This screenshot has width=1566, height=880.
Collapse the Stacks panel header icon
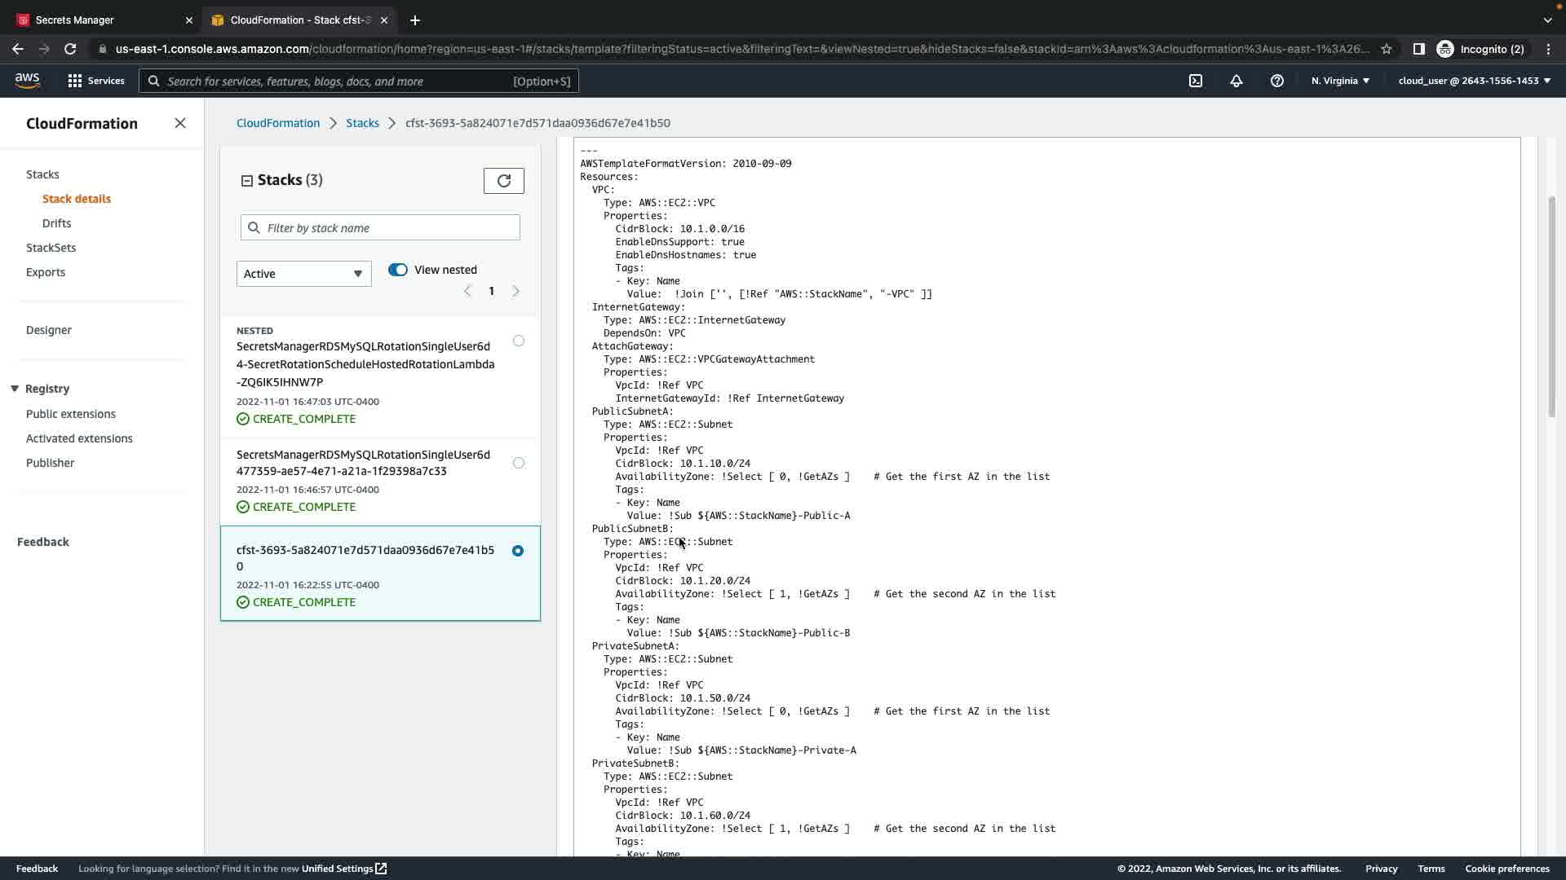(x=246, y=181)
